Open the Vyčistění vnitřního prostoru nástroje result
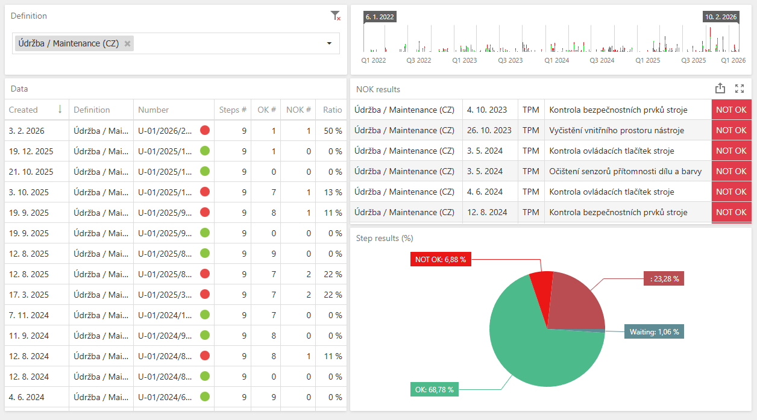The height and width of the screenshot is (420, 757). pyautogui.click(x=617, y=130)
